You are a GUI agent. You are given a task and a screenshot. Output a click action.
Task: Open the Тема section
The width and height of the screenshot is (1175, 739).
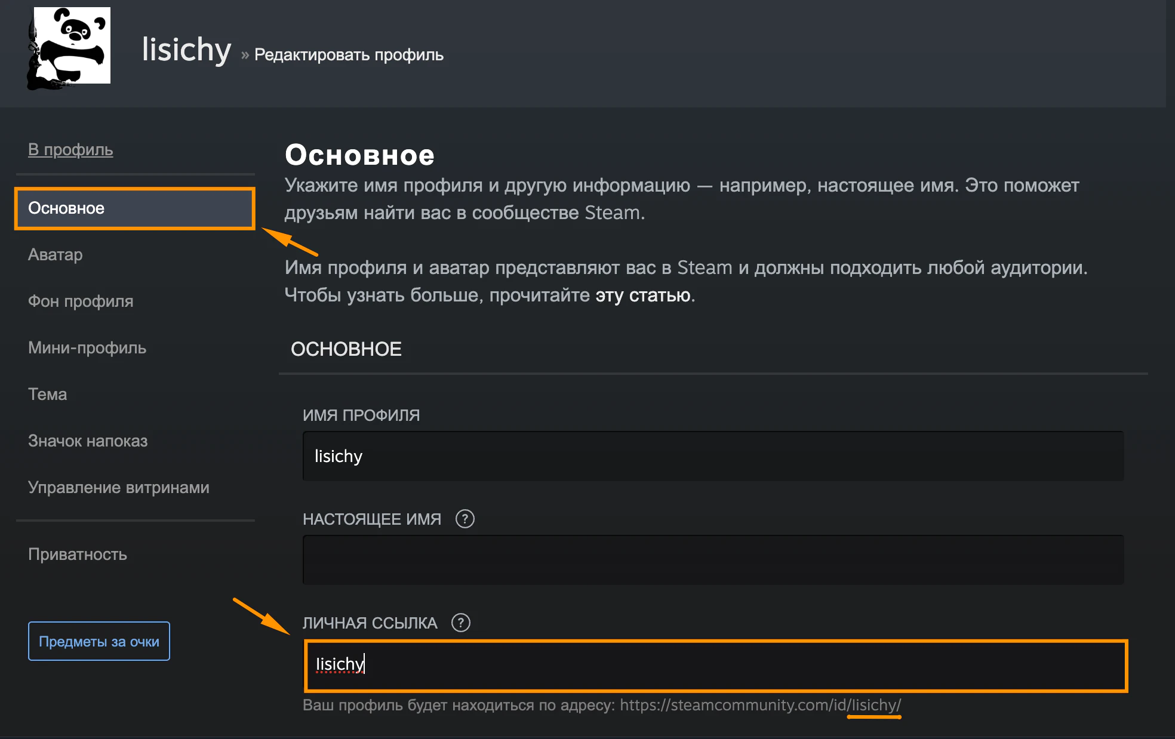click(48, 395)
